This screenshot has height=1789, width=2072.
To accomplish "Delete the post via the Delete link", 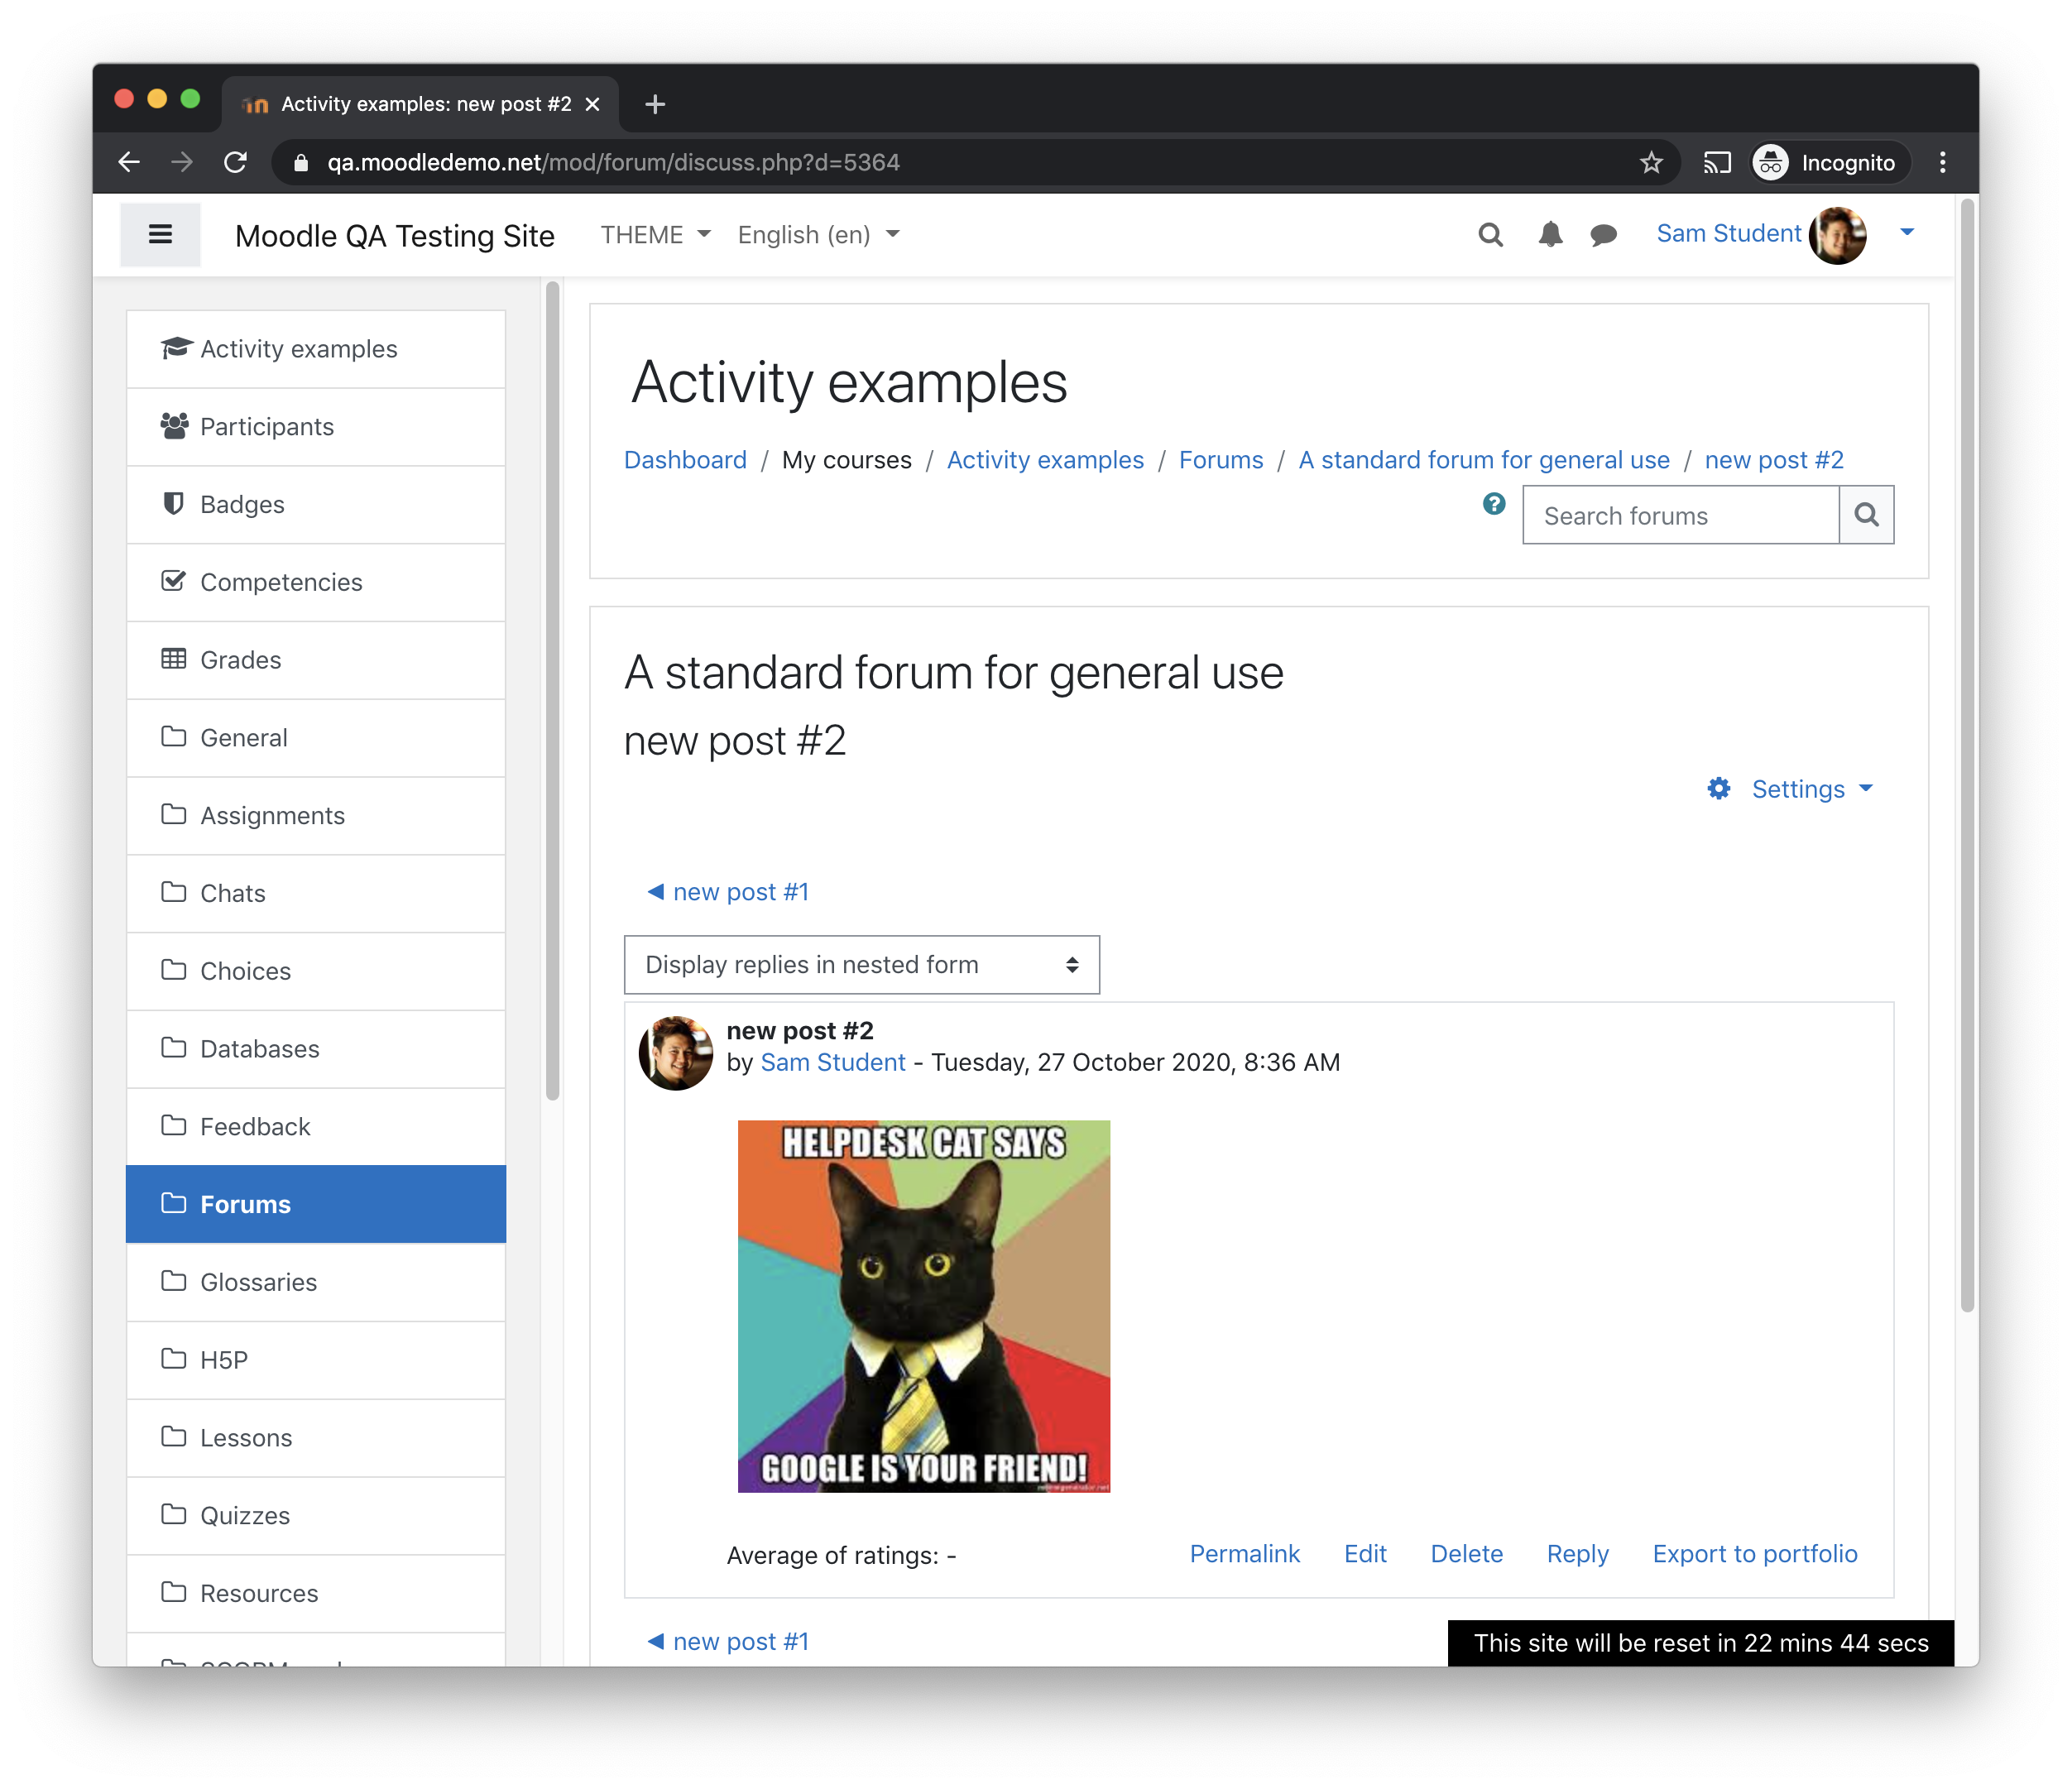I will click(1466, 1553).
